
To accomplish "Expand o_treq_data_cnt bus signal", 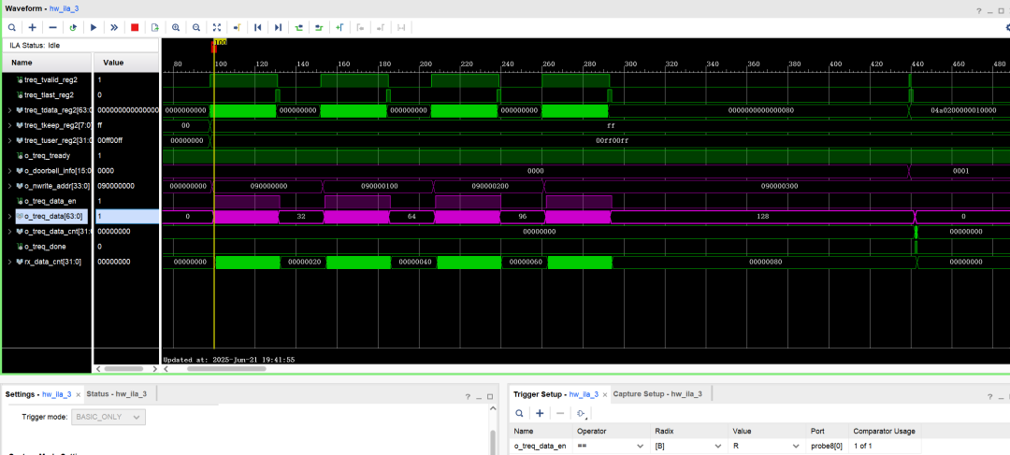I will pyautogui.click(x=9, y=232).
